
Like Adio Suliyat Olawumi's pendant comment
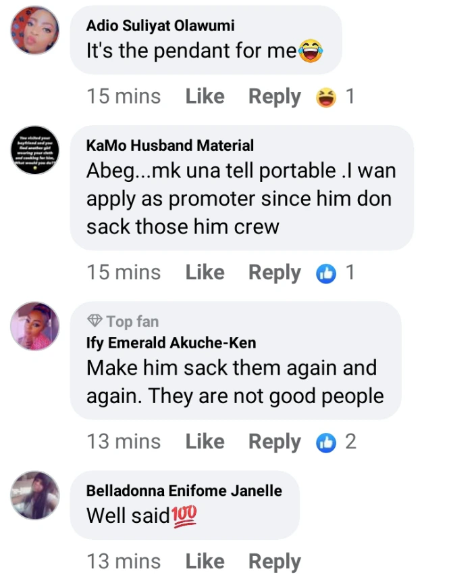[x=205, y=97]
